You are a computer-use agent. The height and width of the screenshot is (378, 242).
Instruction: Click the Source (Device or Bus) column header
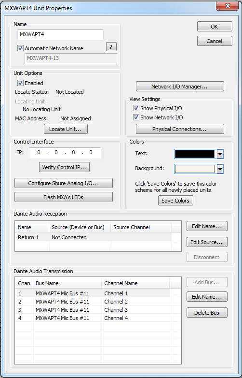pos(80,227)
